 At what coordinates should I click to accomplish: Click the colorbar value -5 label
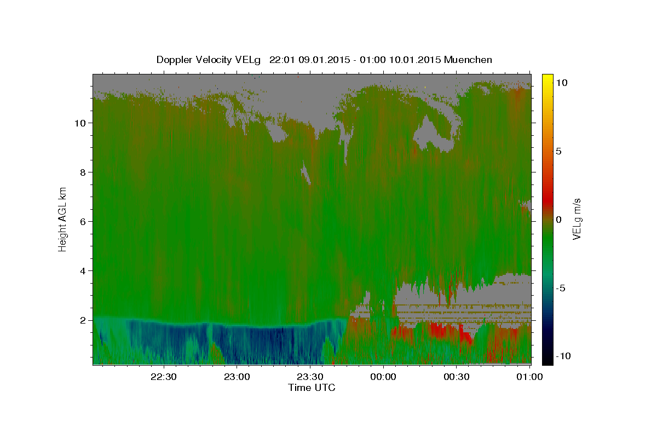coord(561,288)
